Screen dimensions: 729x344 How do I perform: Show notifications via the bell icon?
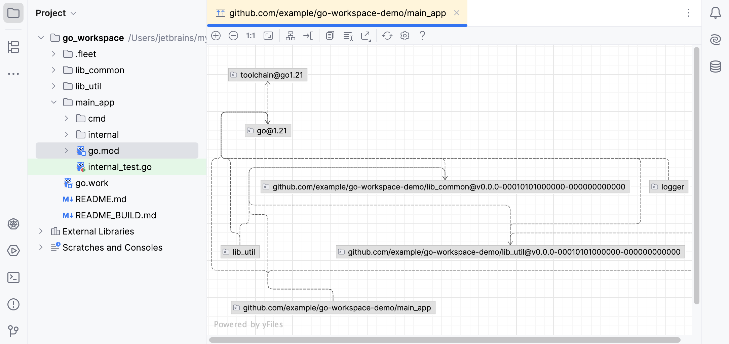pyautogui.click(x=716, y=13)
